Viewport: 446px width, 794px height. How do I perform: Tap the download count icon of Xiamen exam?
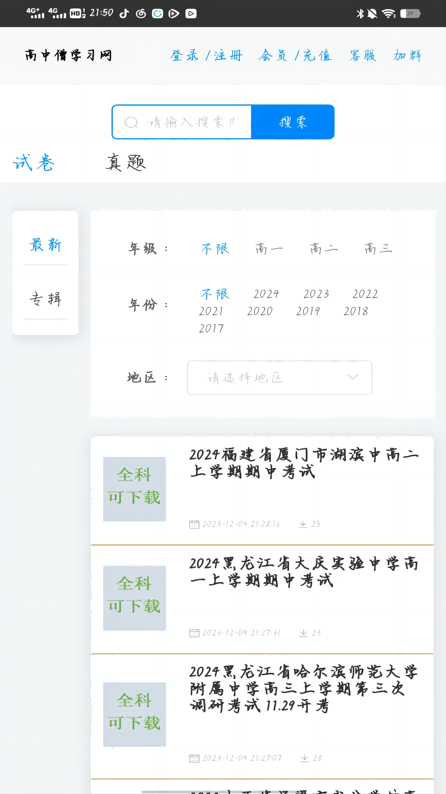point(303,524)
